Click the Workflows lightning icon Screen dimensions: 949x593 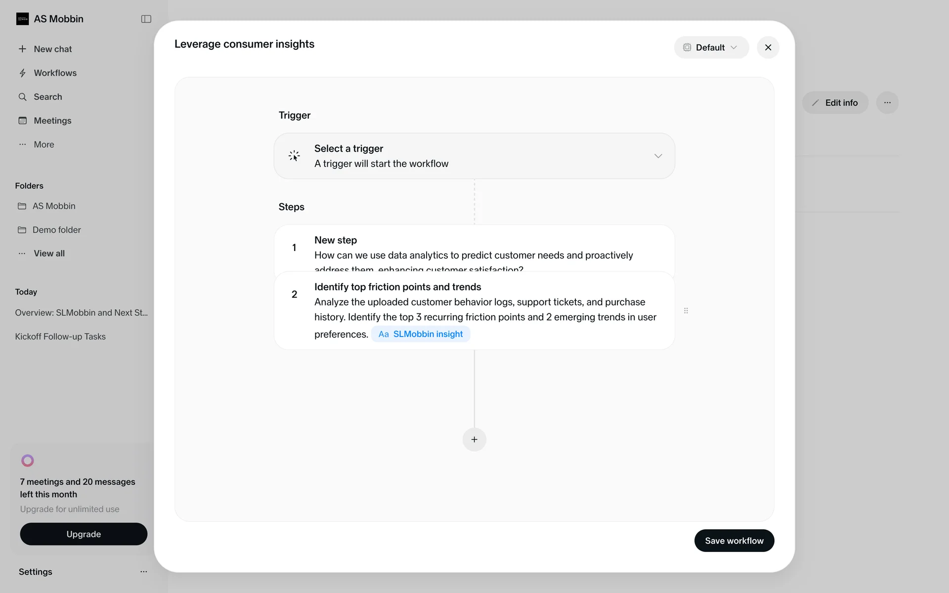click(23, 73)
